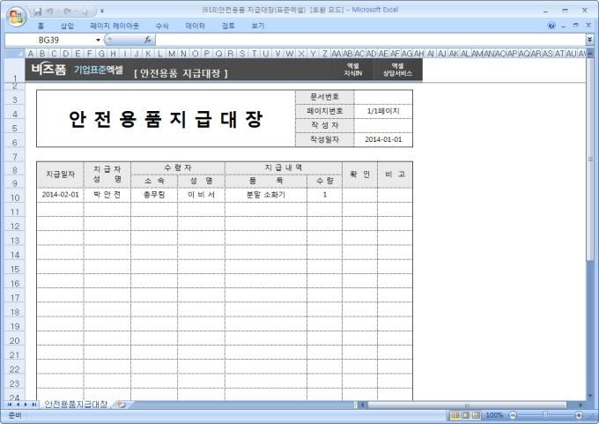Restore the workbook window inside Excel
The height and width of the screenshot is (424, 599).
click(x=576, y=26)
